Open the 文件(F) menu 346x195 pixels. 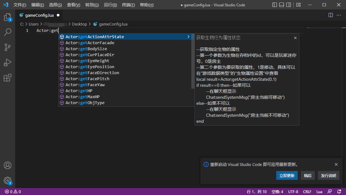[x=20, y=5]
